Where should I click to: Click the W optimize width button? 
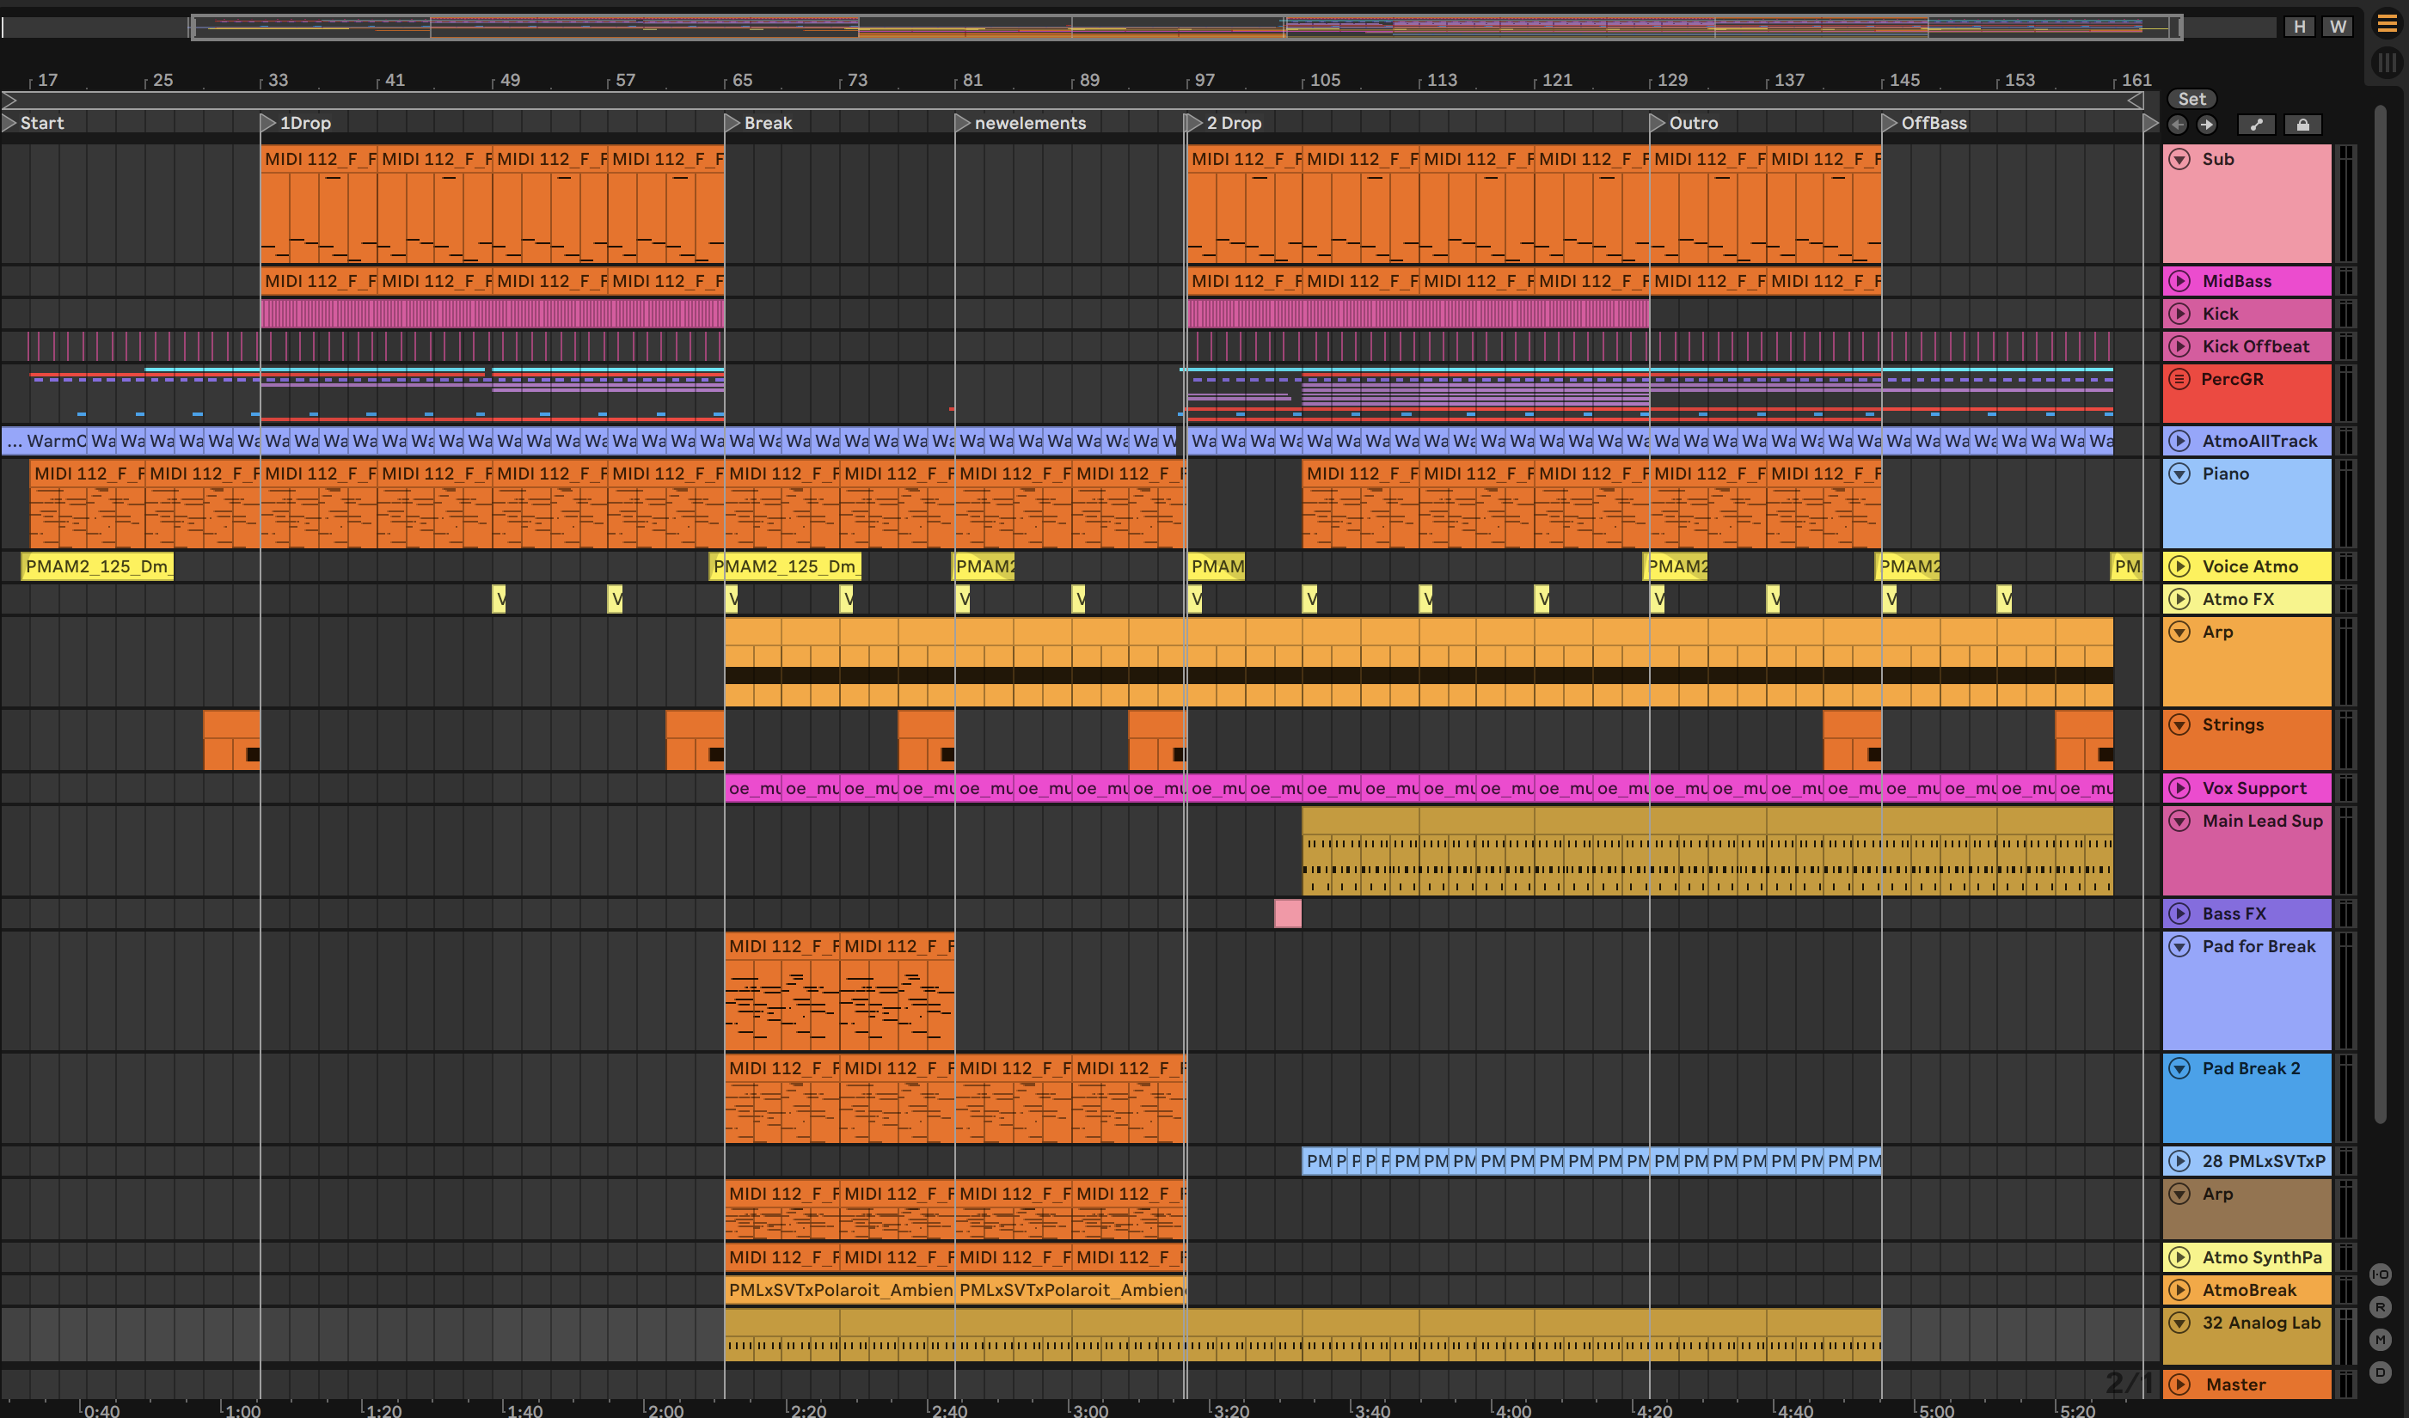pos(2338,27)
